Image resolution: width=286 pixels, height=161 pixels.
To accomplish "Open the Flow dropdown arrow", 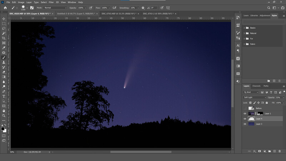I will pyautogui.click(x=109, y=8).
